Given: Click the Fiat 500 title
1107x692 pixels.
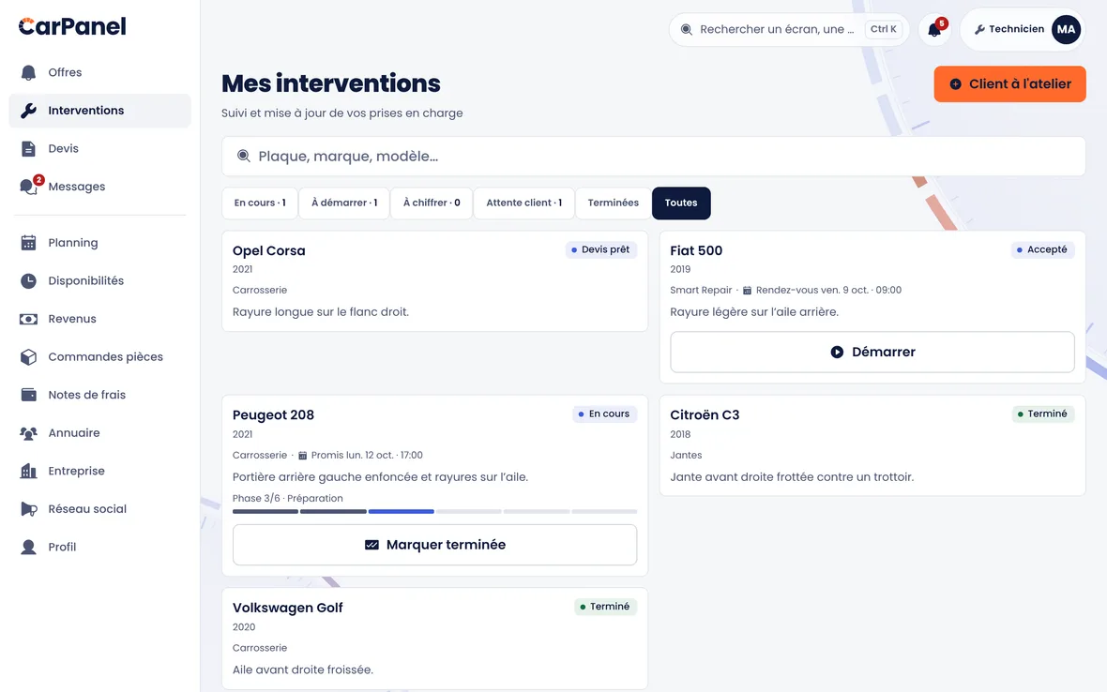Looking at the screenshot, I should click(x=696, y=250).
